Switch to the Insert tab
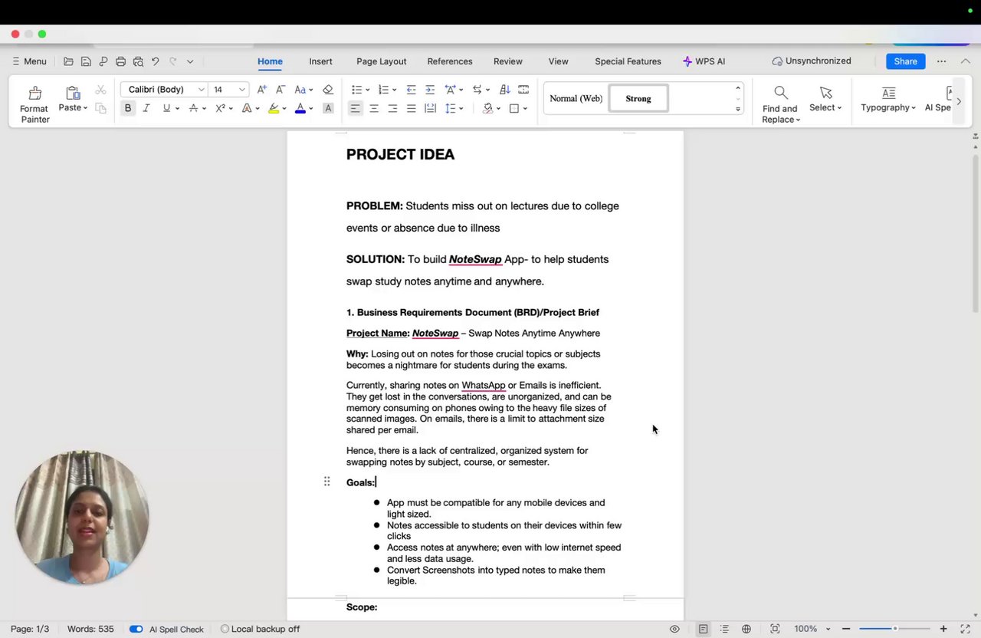This screenshot has width=981, height=638. pyautogui.click(x=320, y=61)
